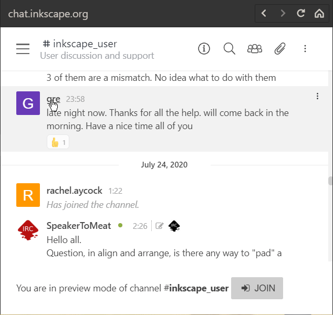Show room info via the info icon
The height and width of the screenshot is (315, 333).
pos(204,49)
